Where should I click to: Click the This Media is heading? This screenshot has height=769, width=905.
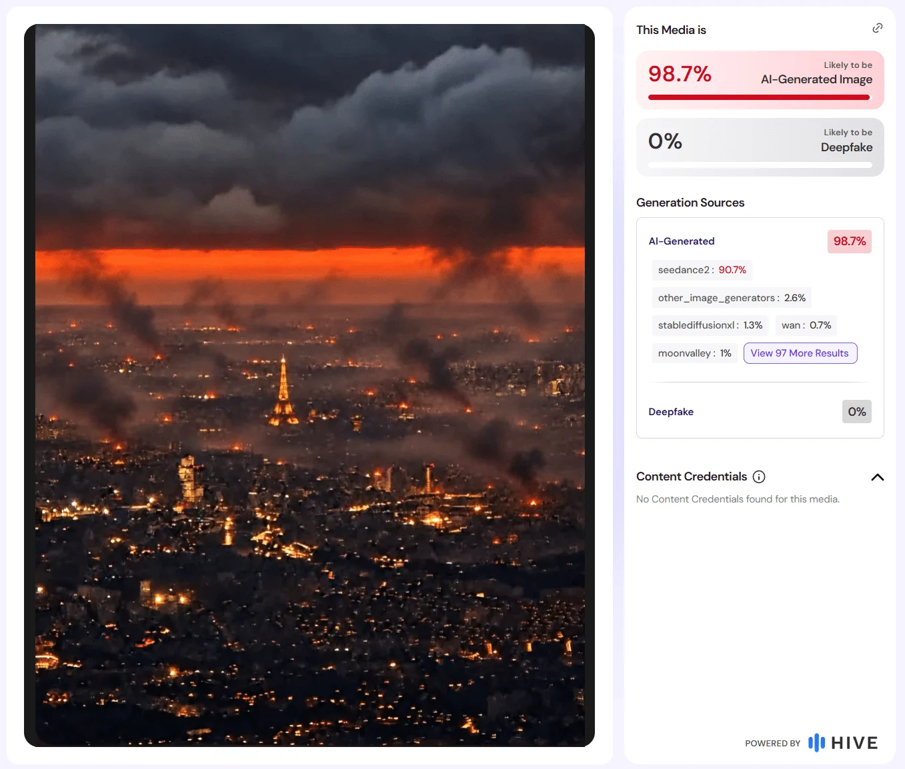[x=671, y=30]
